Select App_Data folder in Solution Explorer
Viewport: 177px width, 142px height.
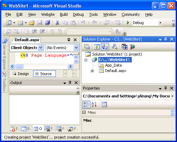[x=113, y=65]
